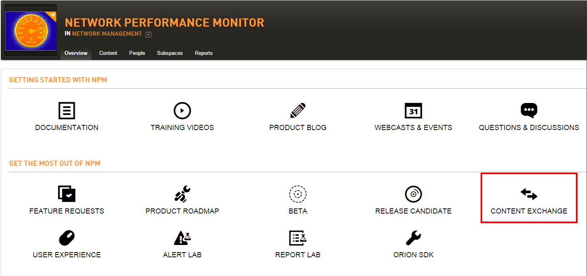Click the Feature Requests icon
Viewport: 587px width, 276px height.
(x=67, y=194)
